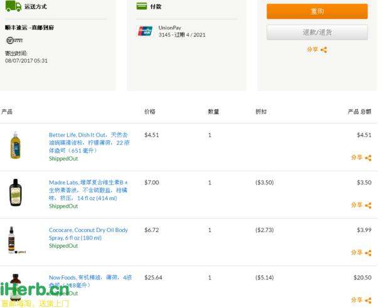This screenshot has height=308, width=382.
Task: Click the 退款/退货 refund button
Action: (317, 32)
